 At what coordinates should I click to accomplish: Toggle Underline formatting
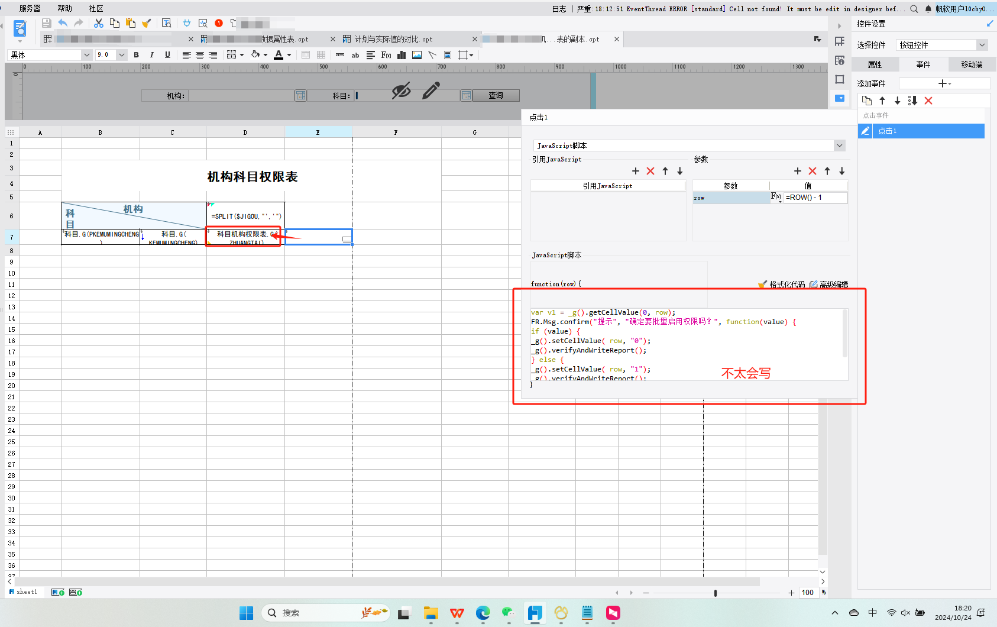167,55
